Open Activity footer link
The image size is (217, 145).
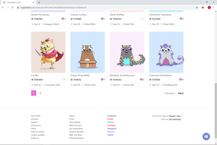35,119
